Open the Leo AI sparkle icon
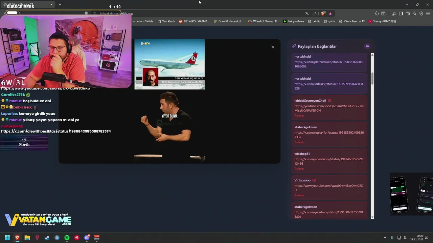Image resolution: width=433 pixels, height=243 pixels. point(414,13)
